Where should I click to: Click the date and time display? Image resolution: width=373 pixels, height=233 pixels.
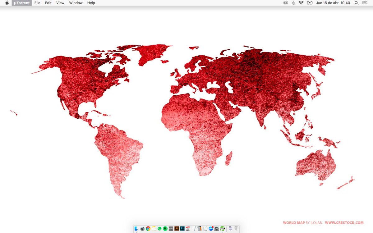pyautogui.click(x=333, y=3)
